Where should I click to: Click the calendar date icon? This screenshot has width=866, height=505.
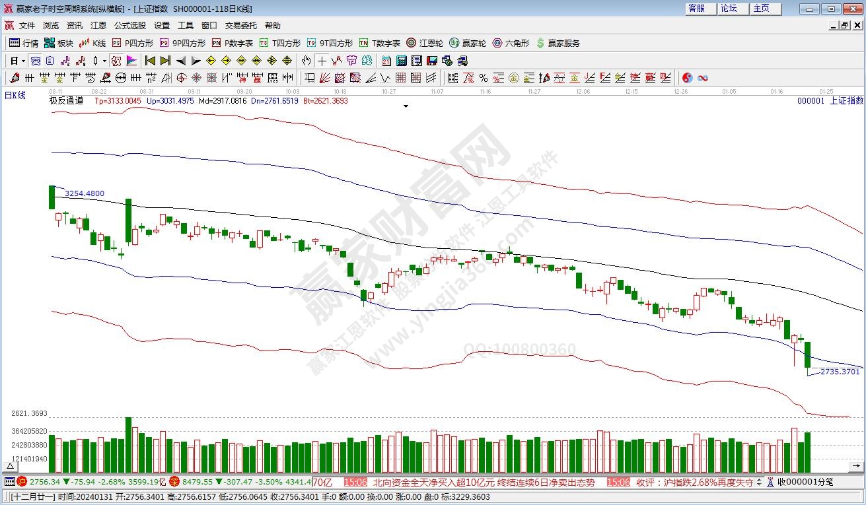(x=385, y=61)
